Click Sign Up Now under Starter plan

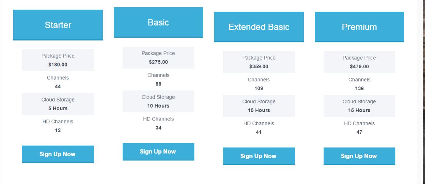pyautogui.click(x=58, y=154)
